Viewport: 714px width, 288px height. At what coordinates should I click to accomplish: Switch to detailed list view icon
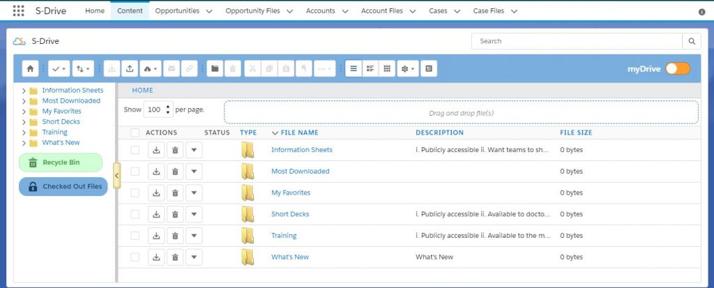pos(370,69)
